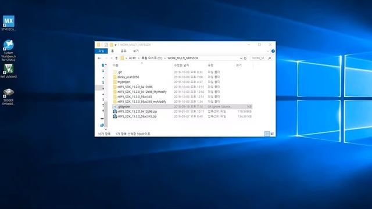Click navigation pane scrollbar down arrow
Image resolution: width=372 pixels, height=209 pixels.
click(106, 129)
